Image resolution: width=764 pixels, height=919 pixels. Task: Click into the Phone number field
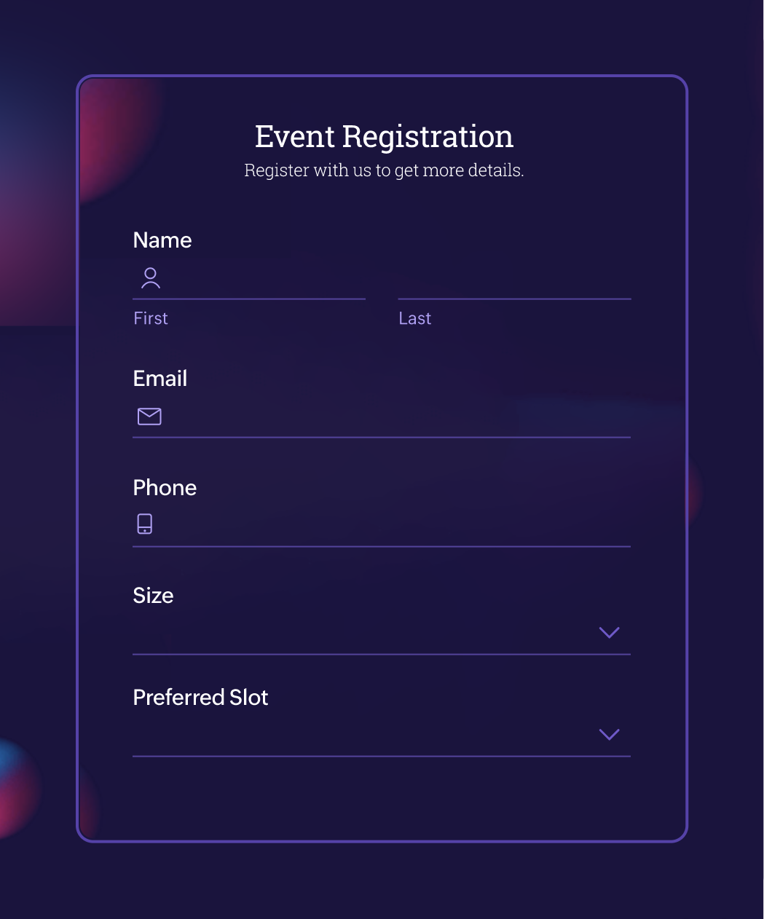tap(393, 526)
